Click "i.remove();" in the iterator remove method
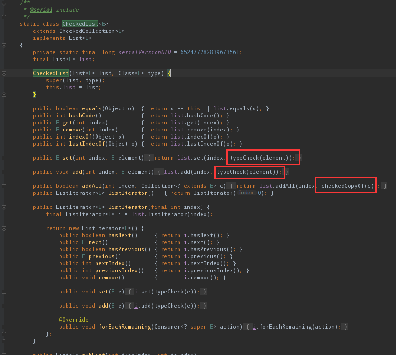 [x=202, y=278]
